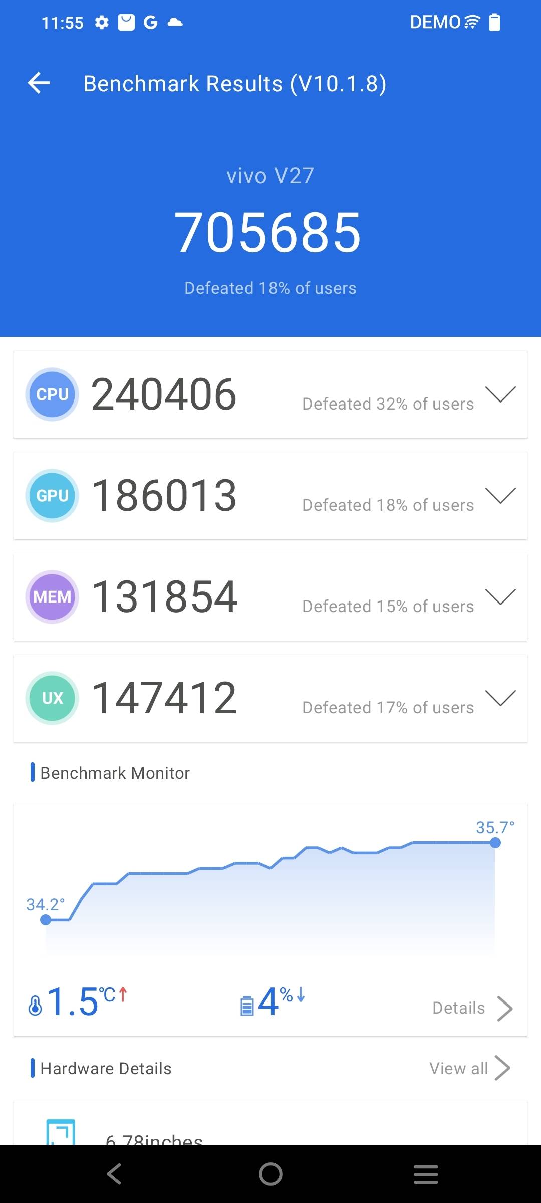Tap the Benchmark Monitor heading
This screenshot has height=1203, width=541.
coord(115,773)
